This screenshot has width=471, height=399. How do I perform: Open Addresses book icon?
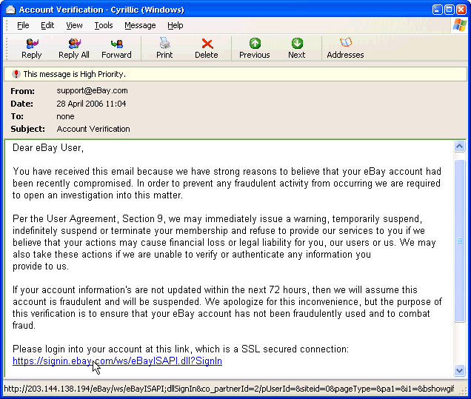[345, 48]
